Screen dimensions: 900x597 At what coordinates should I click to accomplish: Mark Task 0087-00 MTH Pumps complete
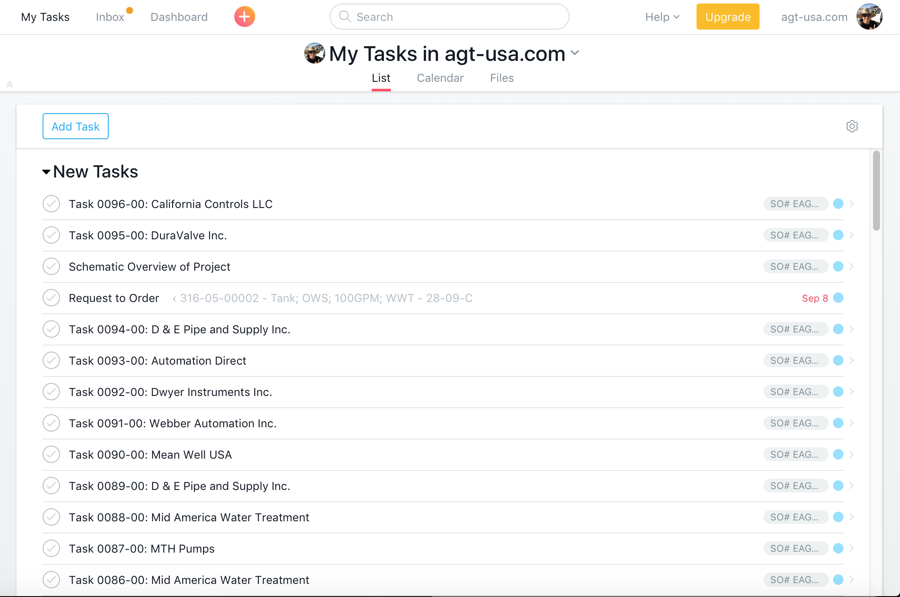pyautogui.click(x=51, y=548)
